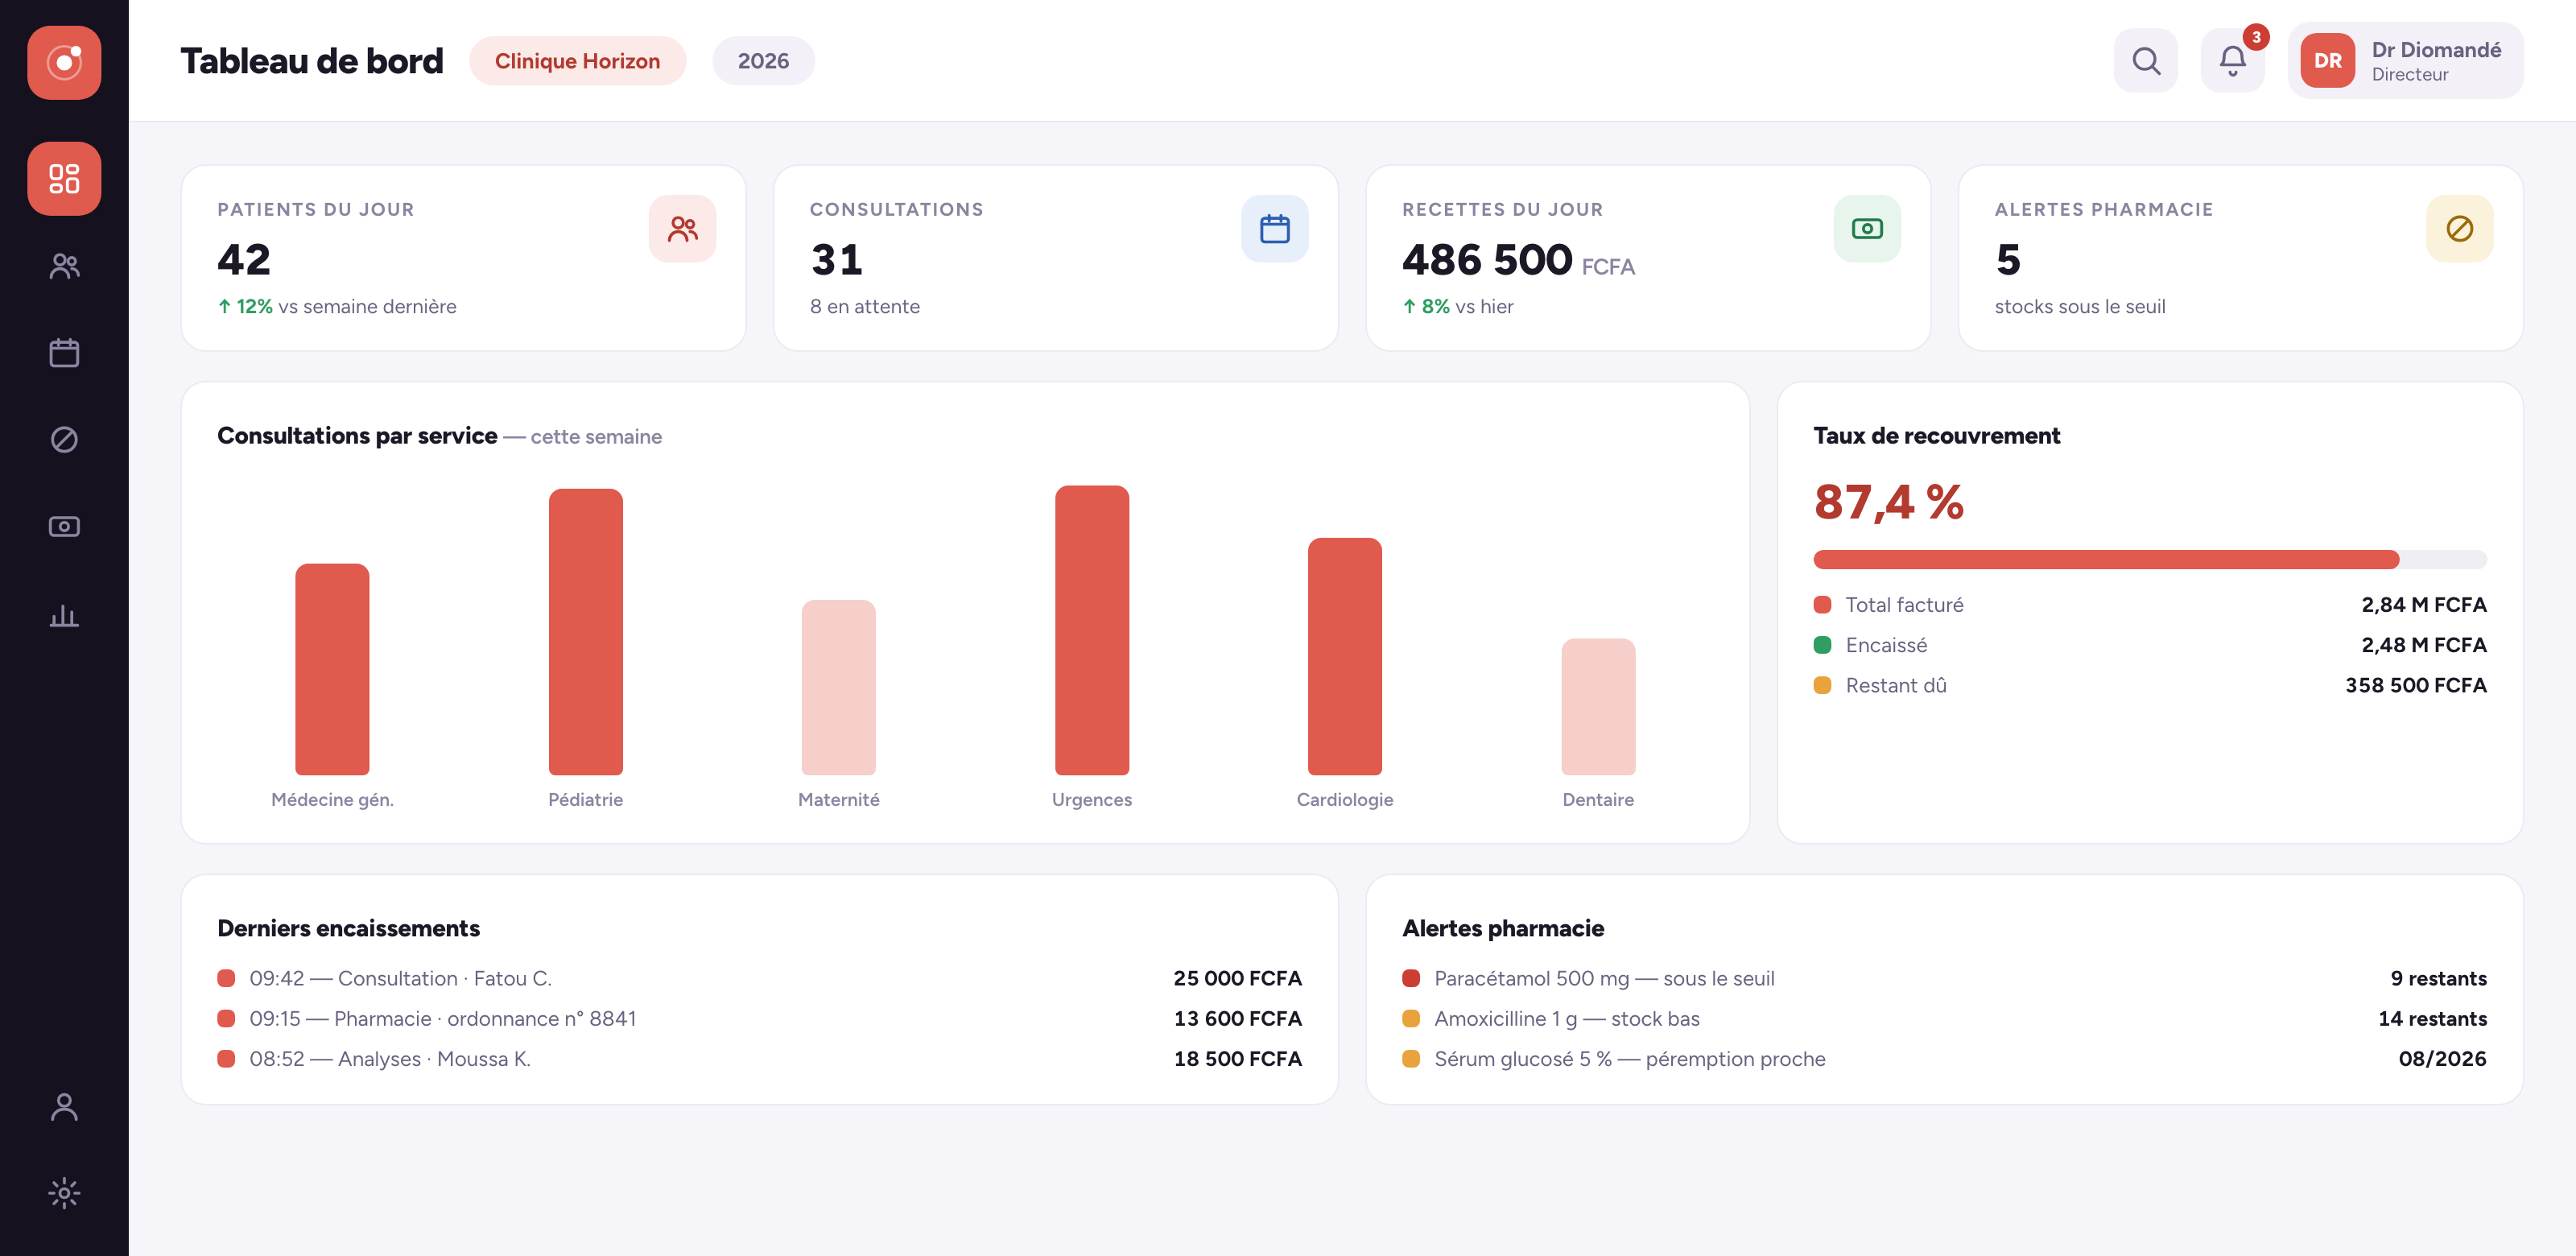Click the recovery rate progress bar

tap(2149, 560)
